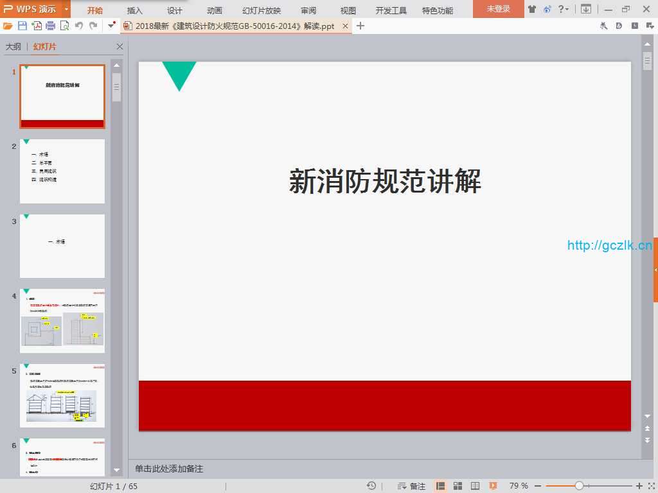Click the http://gczlk.cn link on slide
Image resolution: width=658 pixels, height=493 pixels.
(609, 245)
